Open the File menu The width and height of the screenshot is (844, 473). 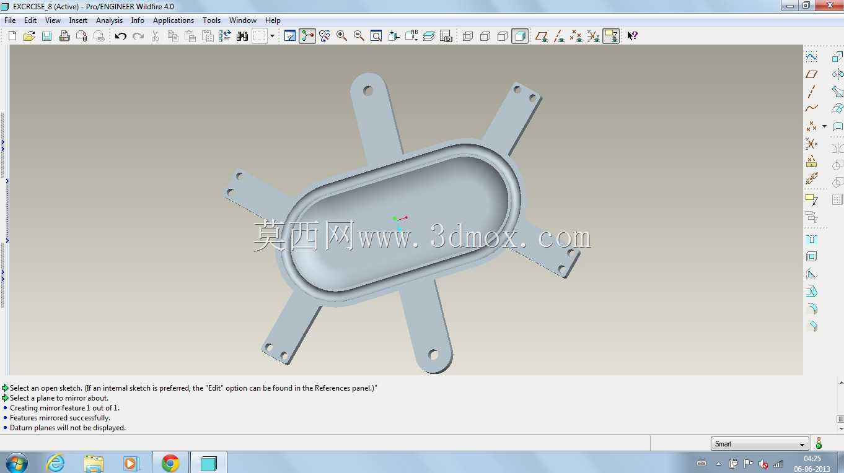pos(10,20)
